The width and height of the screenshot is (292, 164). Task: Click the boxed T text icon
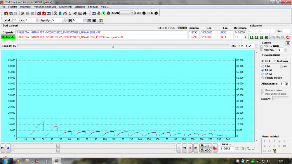94,13
